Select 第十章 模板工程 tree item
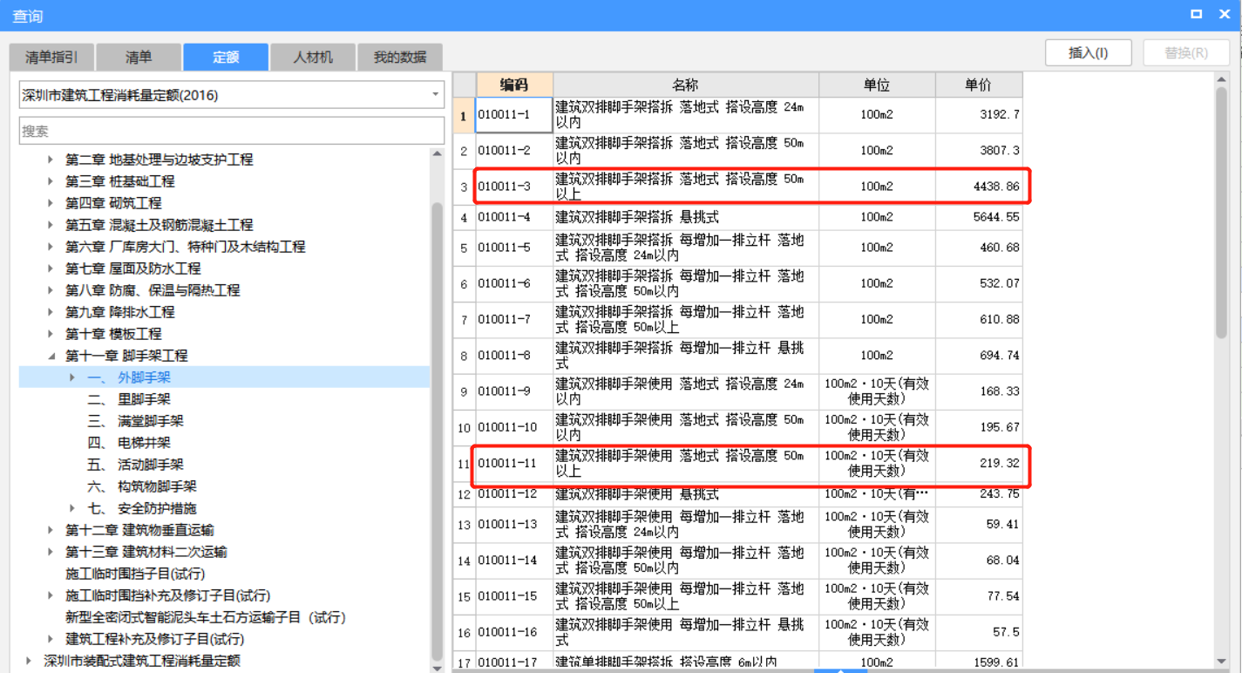Viewport: 1242px width, 673px height. coord(113,334)
